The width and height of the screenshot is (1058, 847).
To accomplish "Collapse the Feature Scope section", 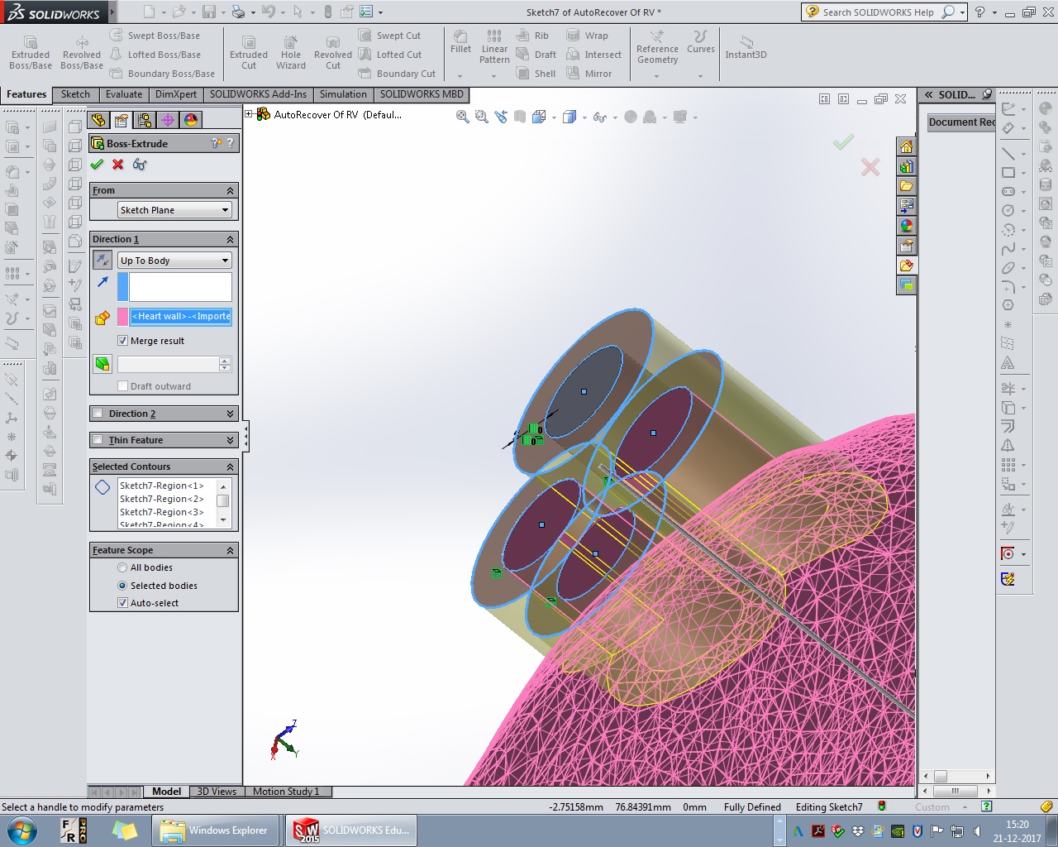I will tap(230, 551).
